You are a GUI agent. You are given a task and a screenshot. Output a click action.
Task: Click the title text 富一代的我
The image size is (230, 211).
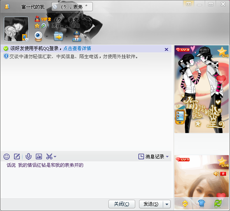click(33, 7)
